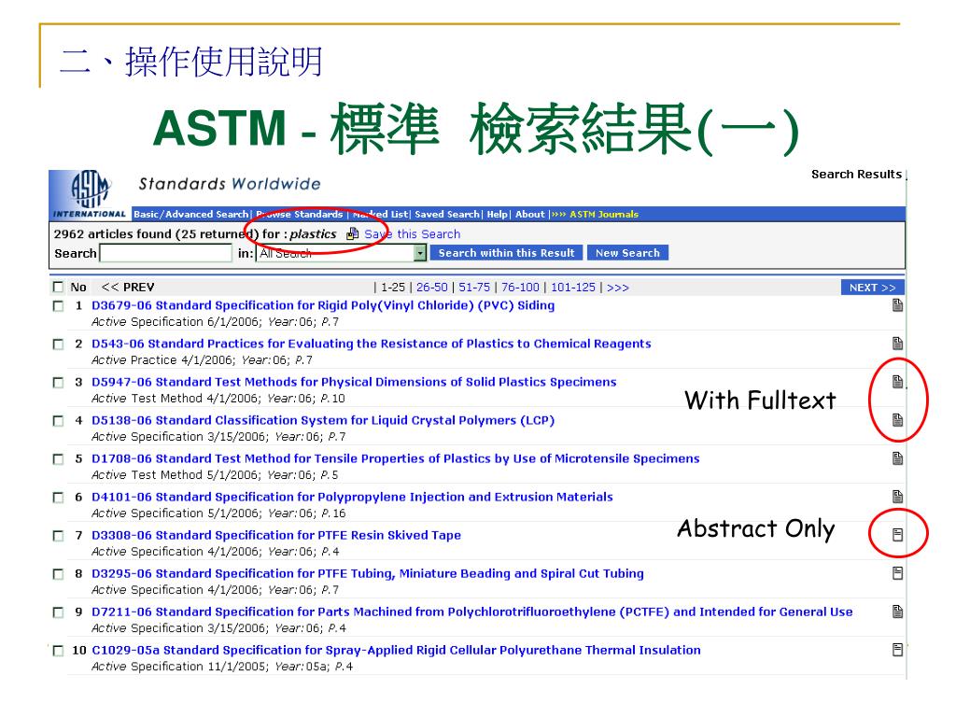Open D7211-06 Polychlorotrifluoroethylene Parts title
Viewport: 956px width, 717px height.
point(471,612)
